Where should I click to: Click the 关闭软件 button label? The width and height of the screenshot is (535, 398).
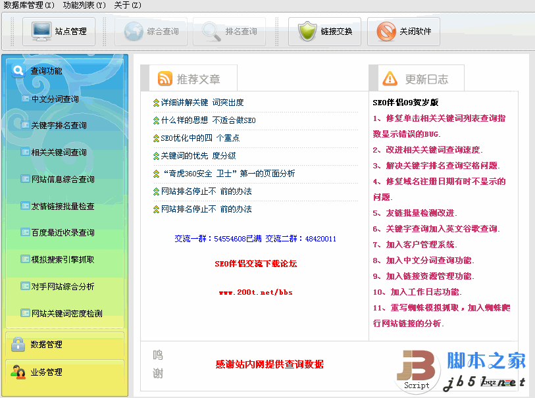[x=415, y=32]
